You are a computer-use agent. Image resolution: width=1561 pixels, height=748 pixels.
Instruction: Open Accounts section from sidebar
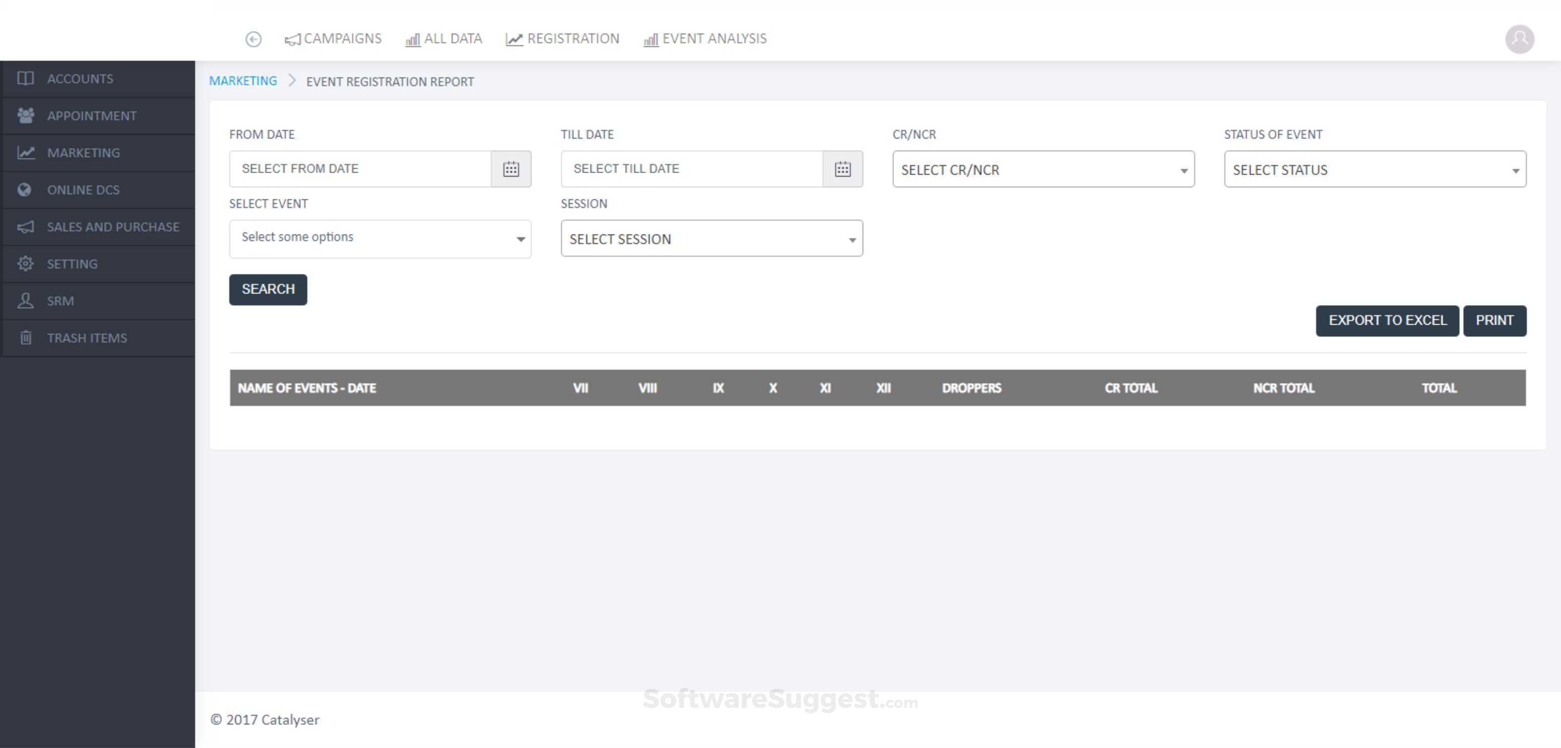80,79
